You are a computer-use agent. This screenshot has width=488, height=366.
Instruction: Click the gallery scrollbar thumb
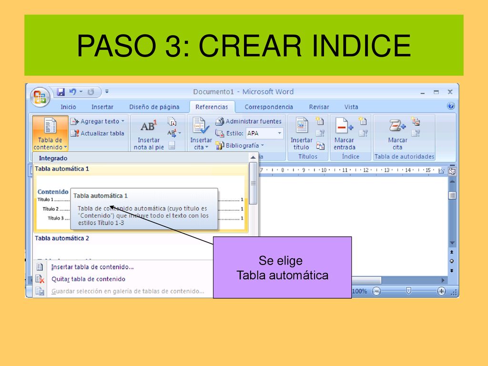[254, 183]
